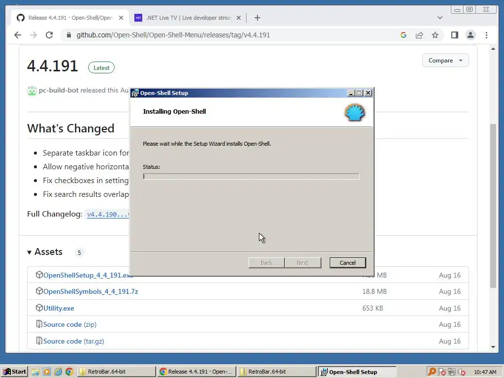Click the Source code (tar.gz) file icon
The height and width of the screenshot is (378, 504).
click(x=39, y=341)
